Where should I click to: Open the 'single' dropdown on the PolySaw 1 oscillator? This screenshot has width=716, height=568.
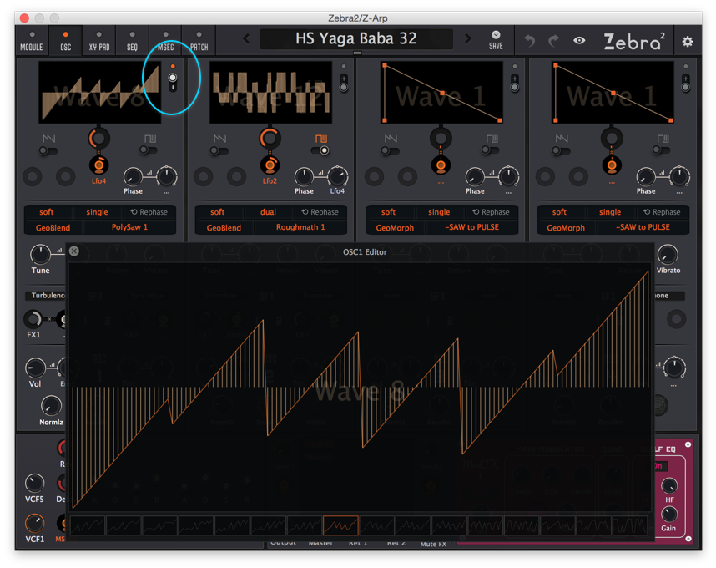click(98, 212)
